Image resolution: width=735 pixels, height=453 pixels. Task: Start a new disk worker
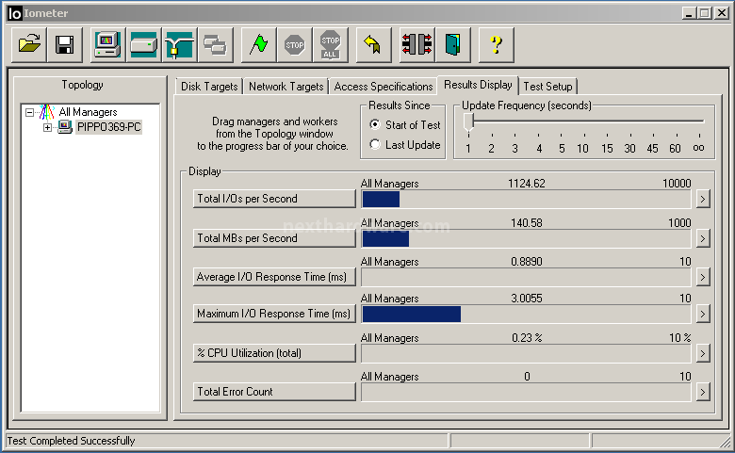[143, 45]
